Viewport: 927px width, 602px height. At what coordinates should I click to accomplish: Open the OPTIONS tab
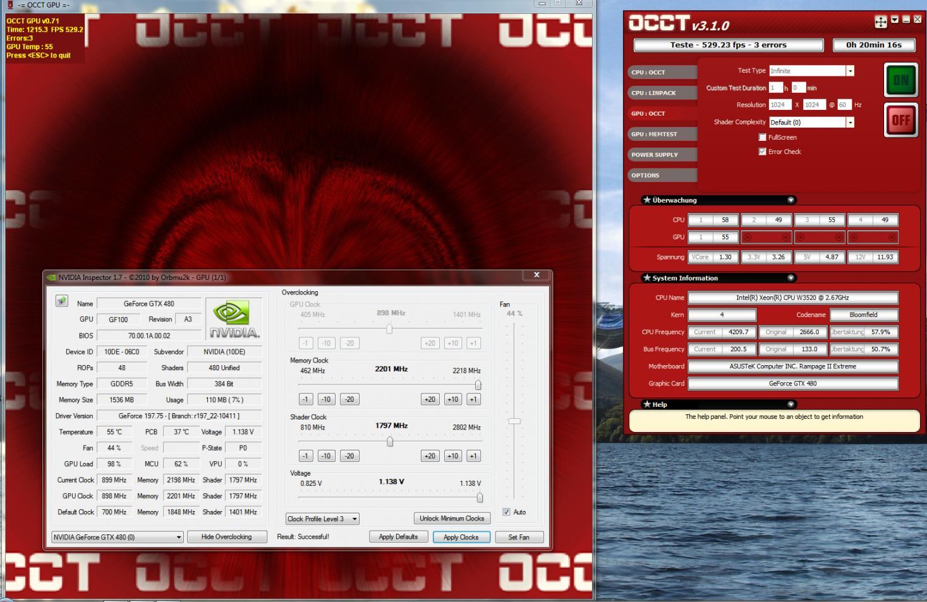tap(662, 175)
